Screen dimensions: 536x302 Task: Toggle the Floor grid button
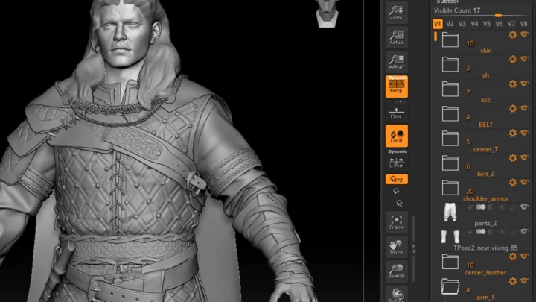[x=396, y=113]
